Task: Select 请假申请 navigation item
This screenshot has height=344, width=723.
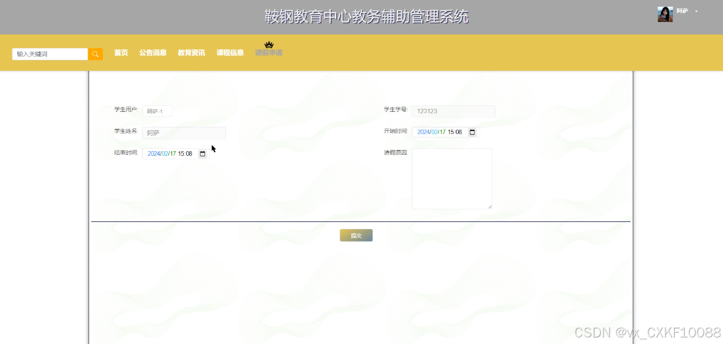Action: point(268,53)
